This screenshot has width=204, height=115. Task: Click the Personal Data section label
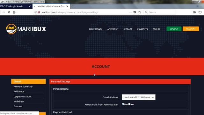point(61,89)
